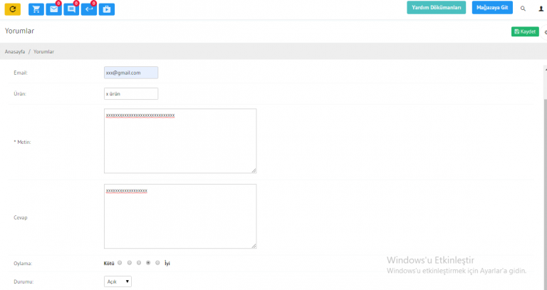
Task: Open search with the magnifier icon
Action: click(x=523, y=9)
